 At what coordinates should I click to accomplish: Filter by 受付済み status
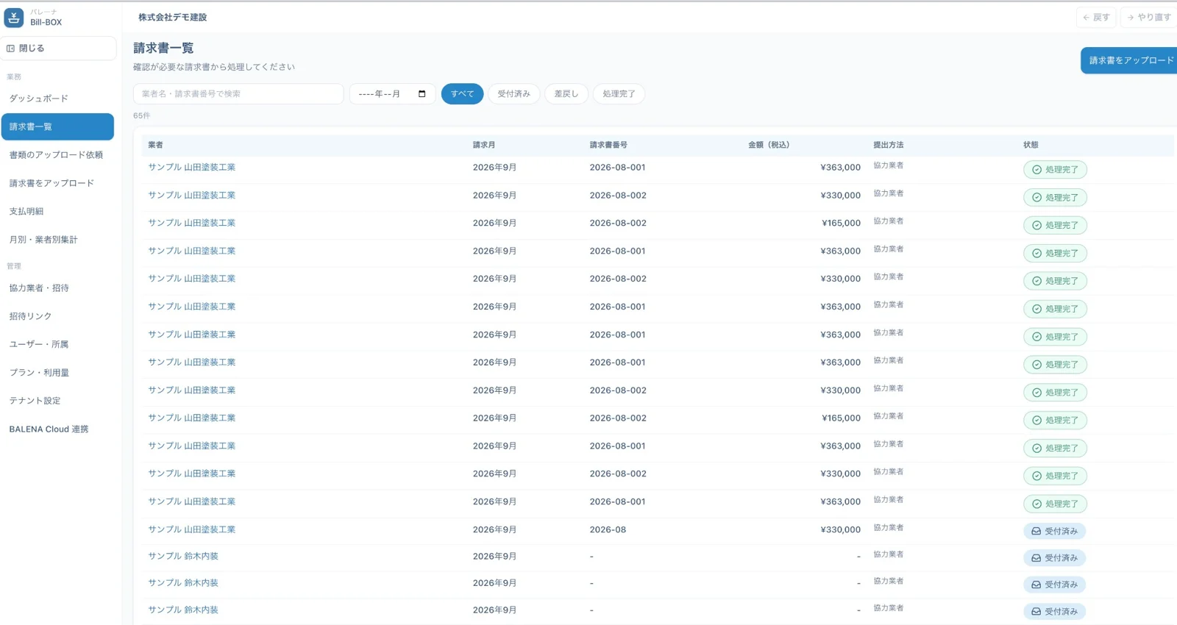click(513, 93)
